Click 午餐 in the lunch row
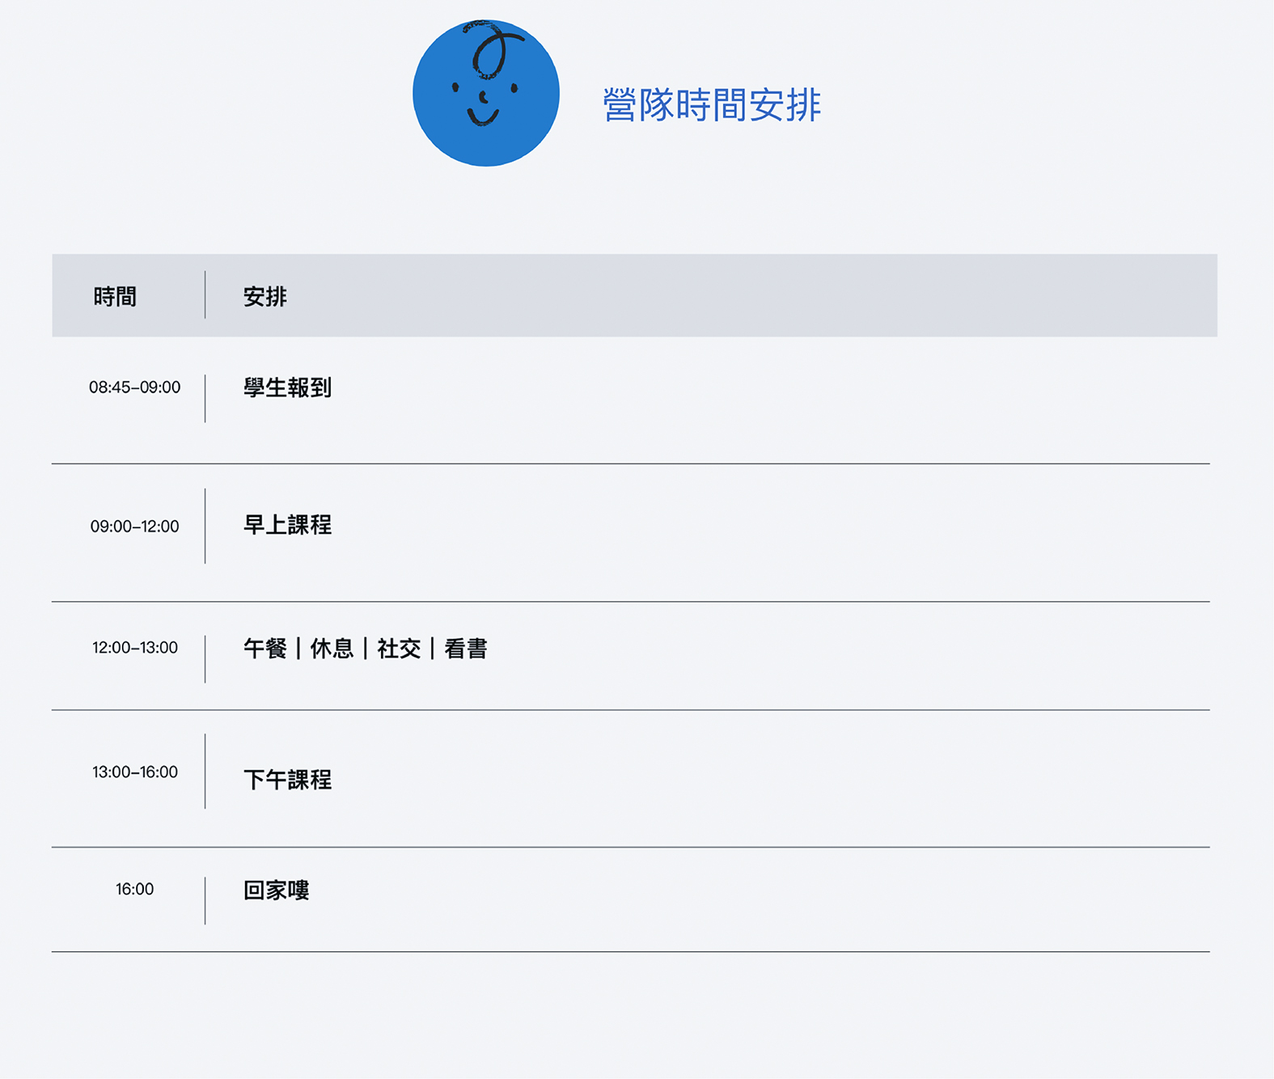 265,649
